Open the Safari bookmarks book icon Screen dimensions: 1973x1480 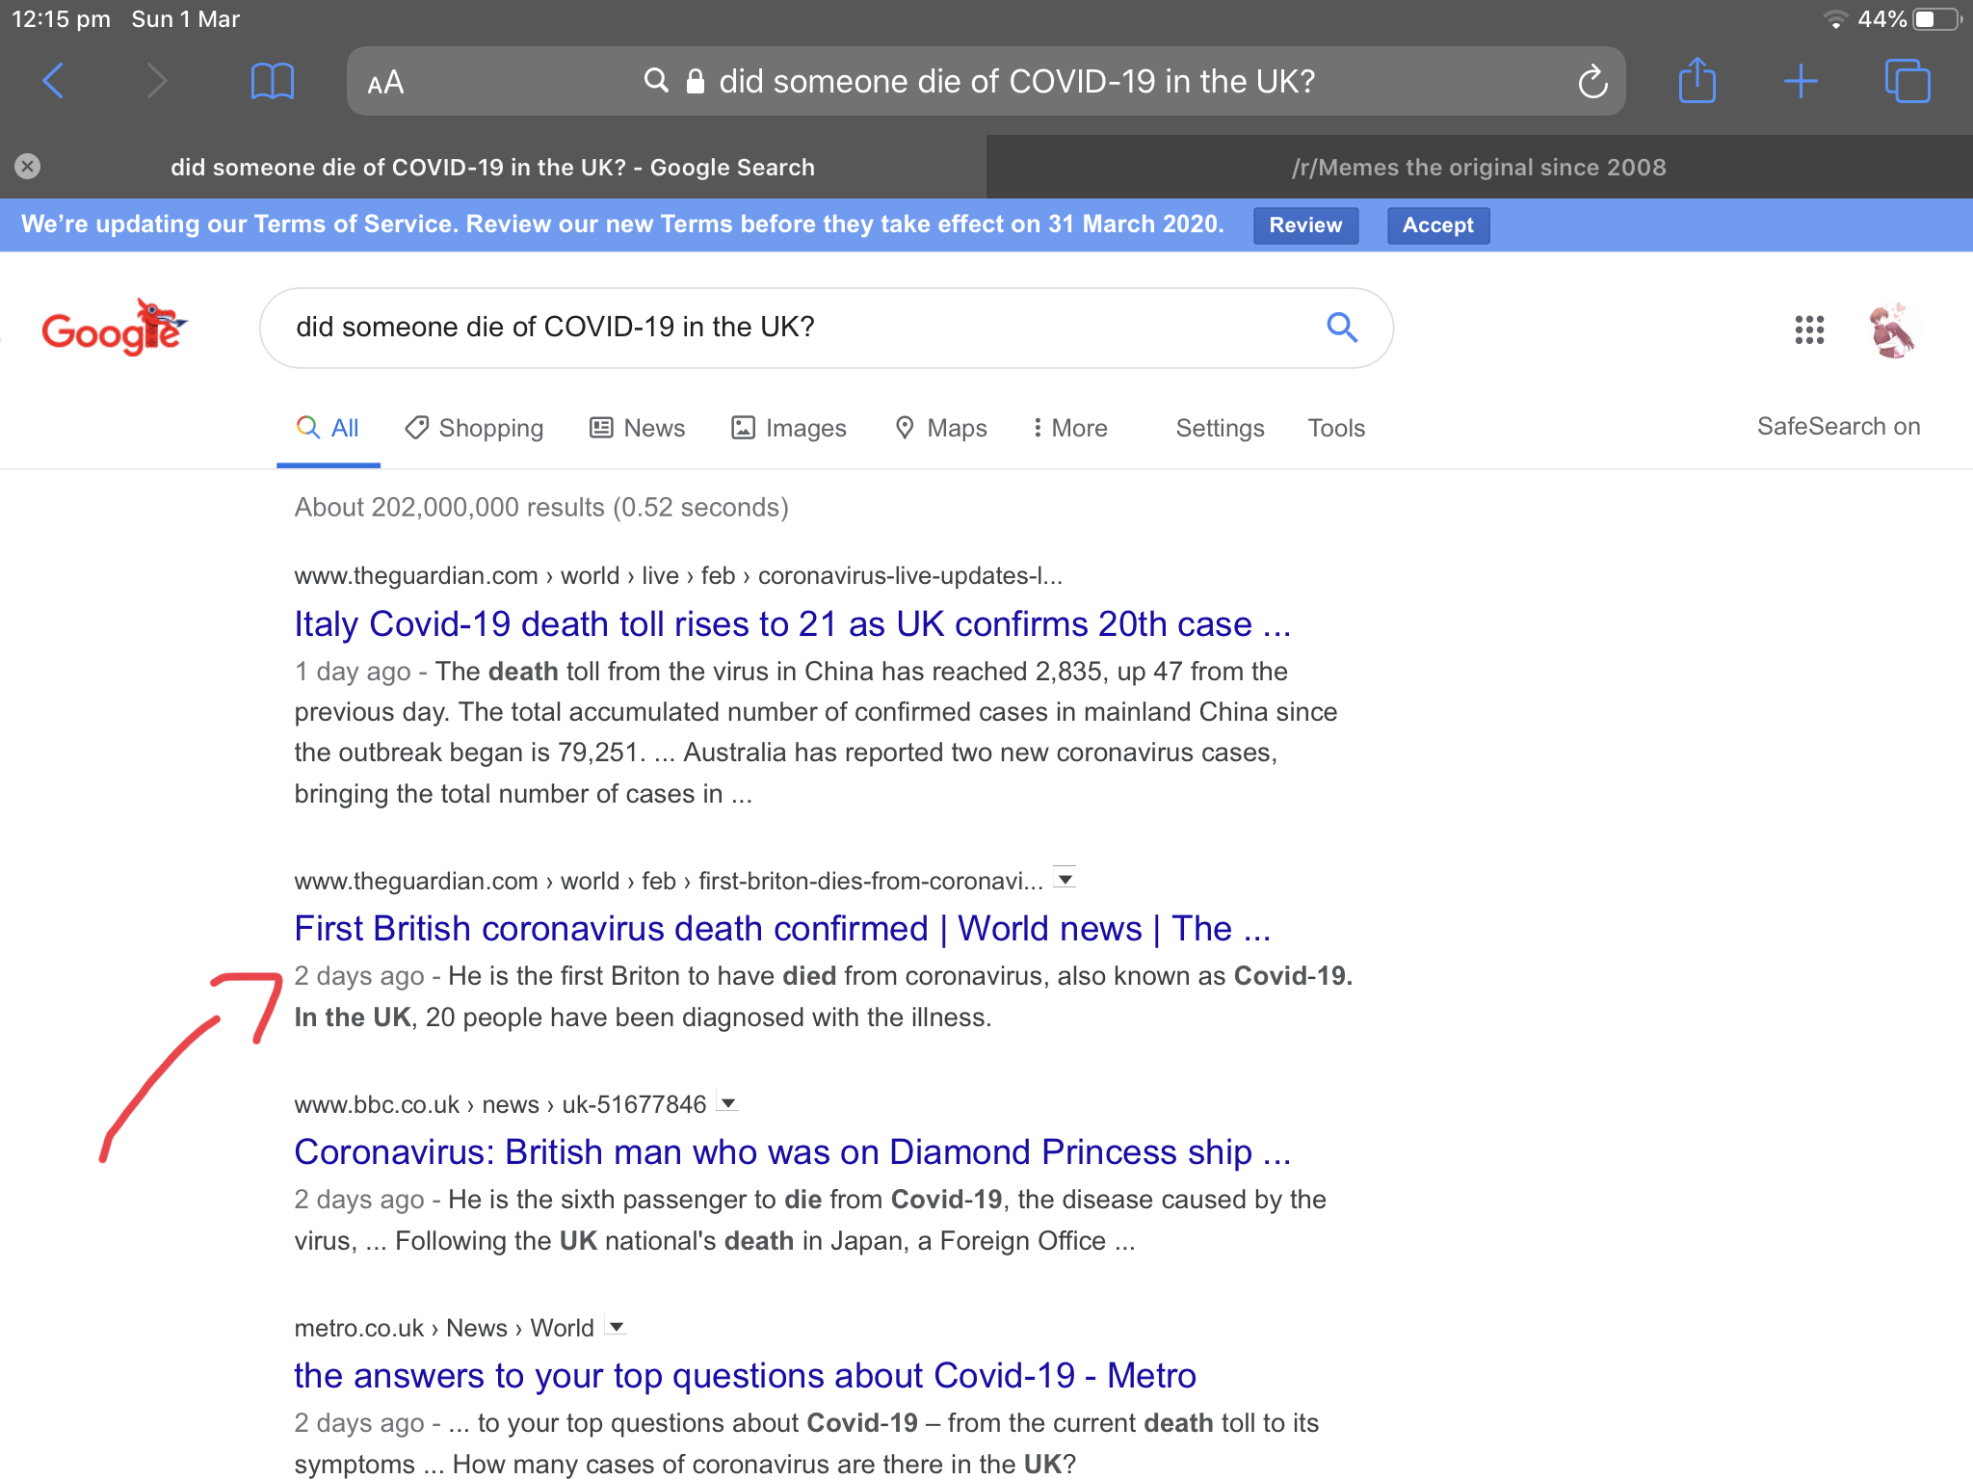tap(272, 82)
